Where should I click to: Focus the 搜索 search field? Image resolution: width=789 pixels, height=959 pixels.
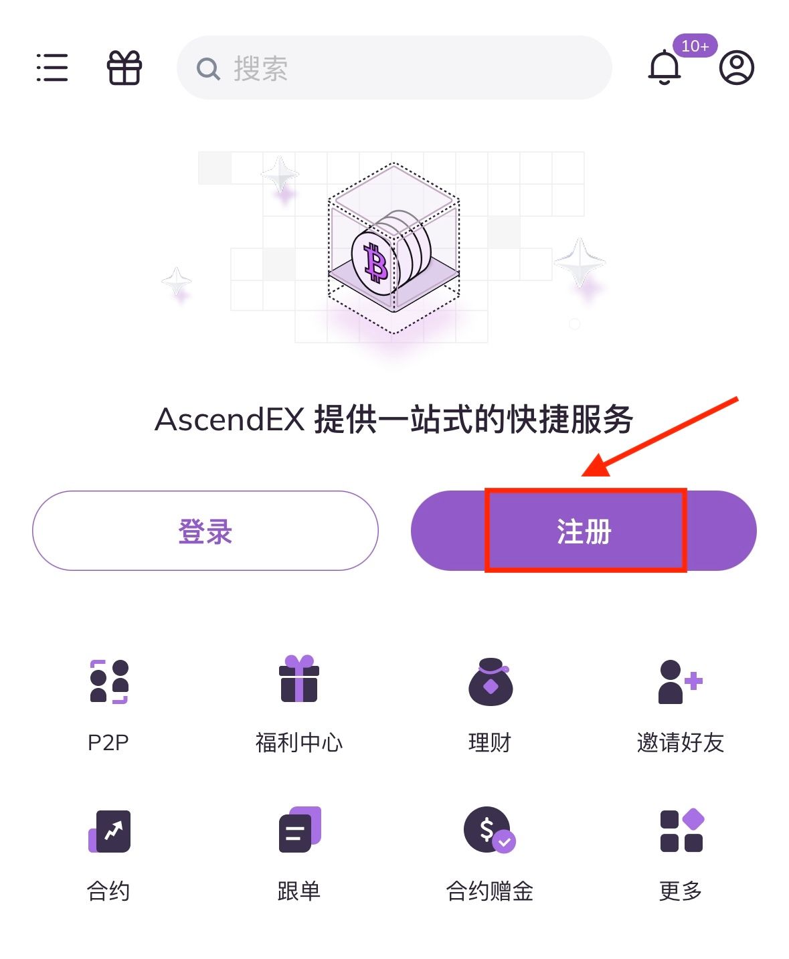pos(394,68)
